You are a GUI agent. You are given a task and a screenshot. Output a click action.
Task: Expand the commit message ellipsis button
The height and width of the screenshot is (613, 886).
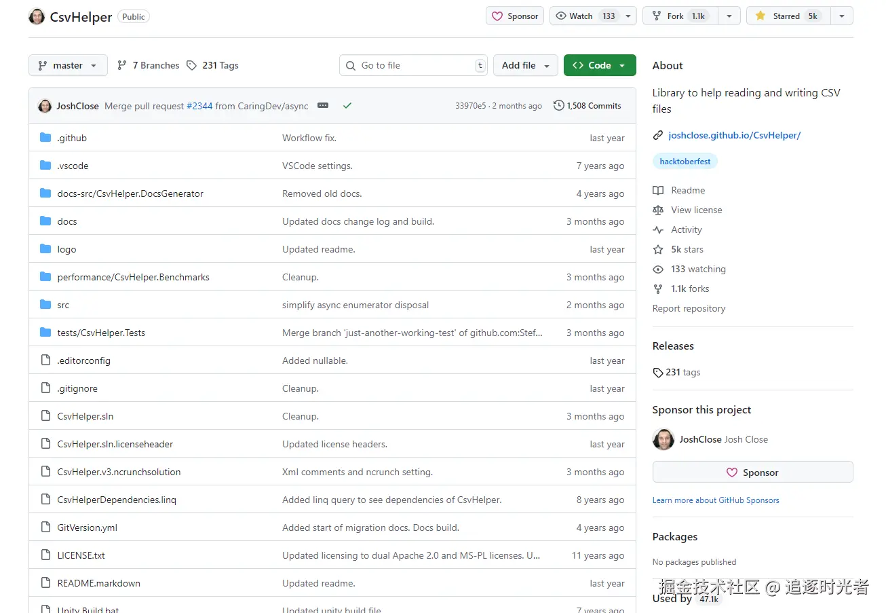323,106
